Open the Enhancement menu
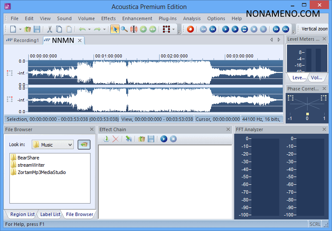 (x=137, y=18)
